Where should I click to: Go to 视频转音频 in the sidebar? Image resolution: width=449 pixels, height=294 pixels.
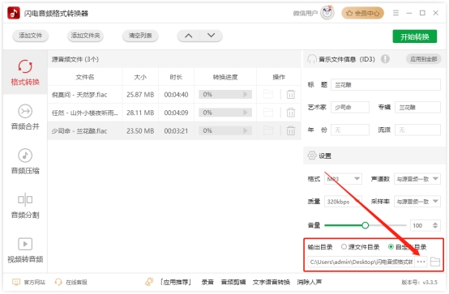pyautogui.click(x=25, y=250)
